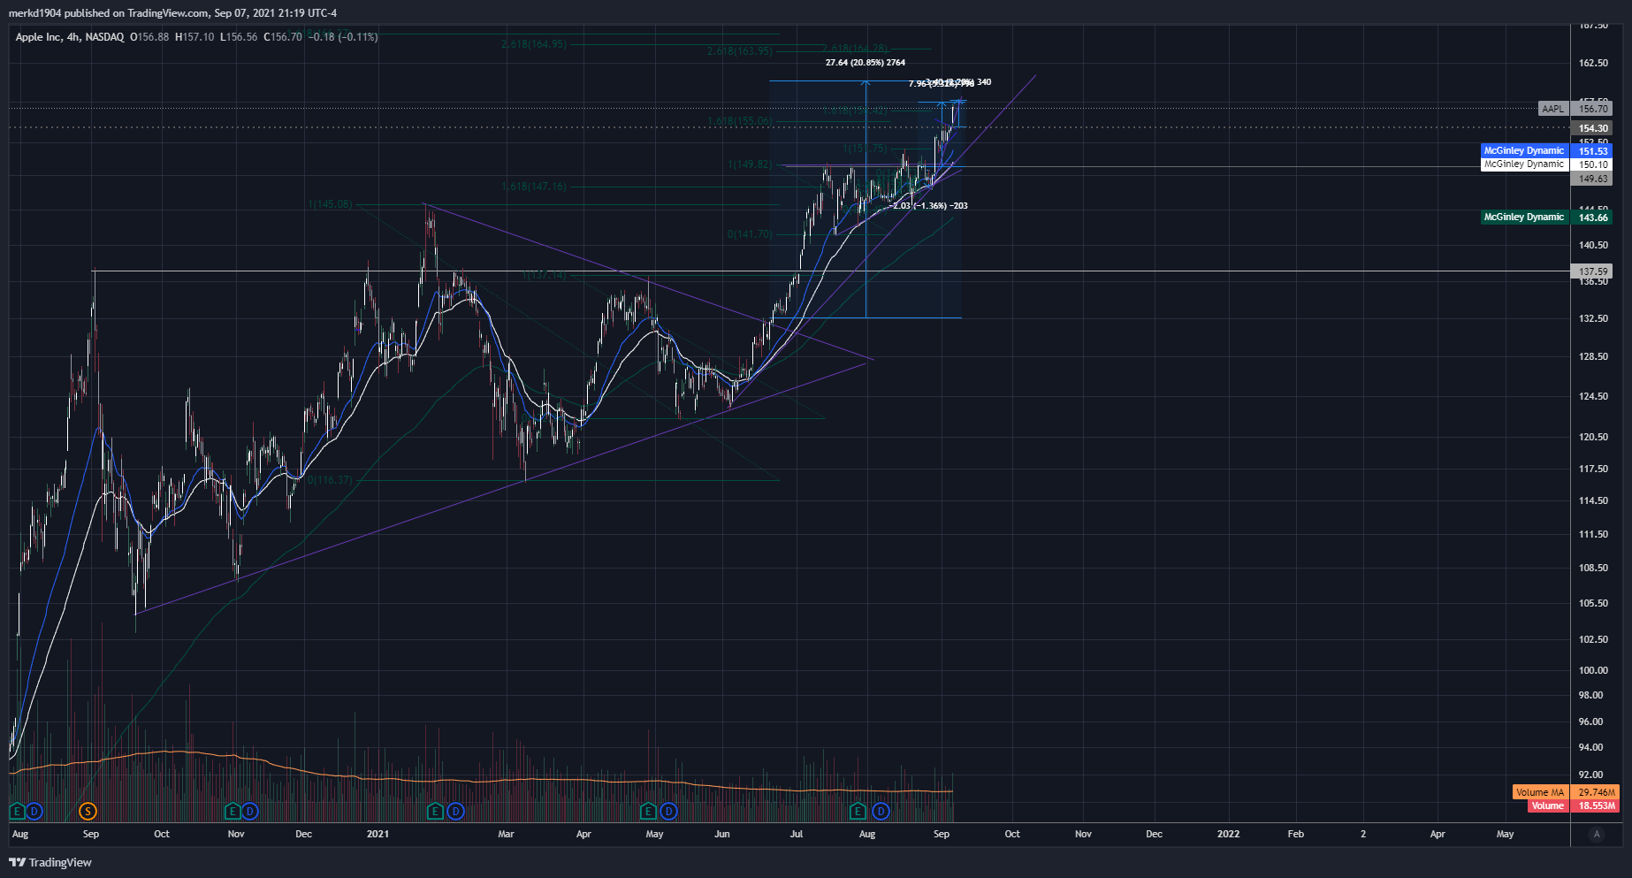Screen dimensions: 1632x878
Task: Click the earnings E marker below August 2020
Action: 16,811
